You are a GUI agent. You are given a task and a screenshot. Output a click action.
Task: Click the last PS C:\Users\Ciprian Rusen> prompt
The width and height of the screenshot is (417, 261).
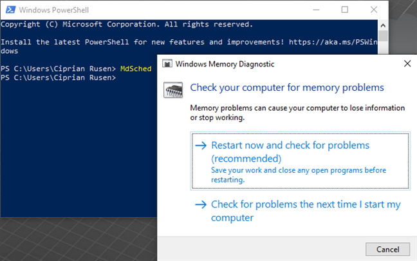click(x=59, y=78)
